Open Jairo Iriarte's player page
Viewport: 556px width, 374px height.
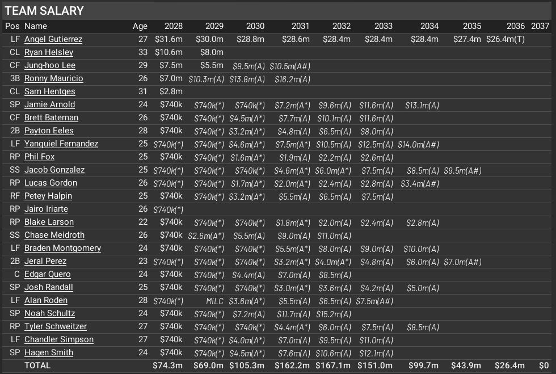click(46, 209)
